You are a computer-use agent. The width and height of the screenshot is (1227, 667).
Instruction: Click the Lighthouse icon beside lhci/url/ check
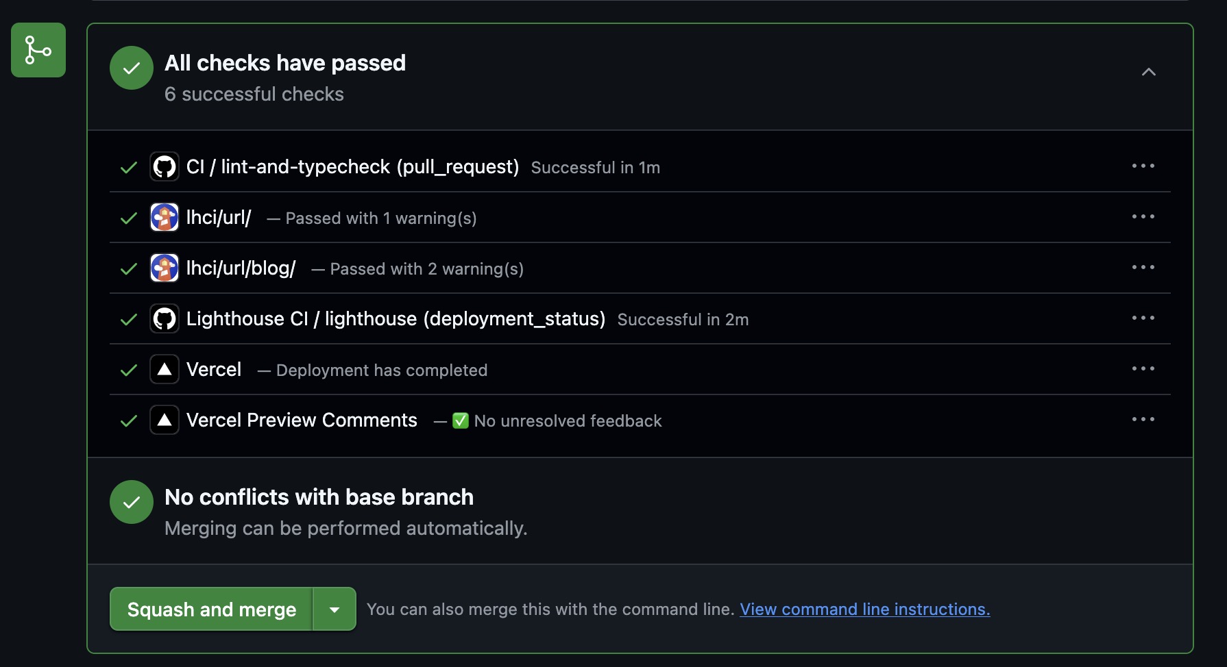(164, 217)
